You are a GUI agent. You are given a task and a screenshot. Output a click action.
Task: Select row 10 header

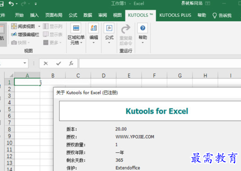tap(9, 143)
